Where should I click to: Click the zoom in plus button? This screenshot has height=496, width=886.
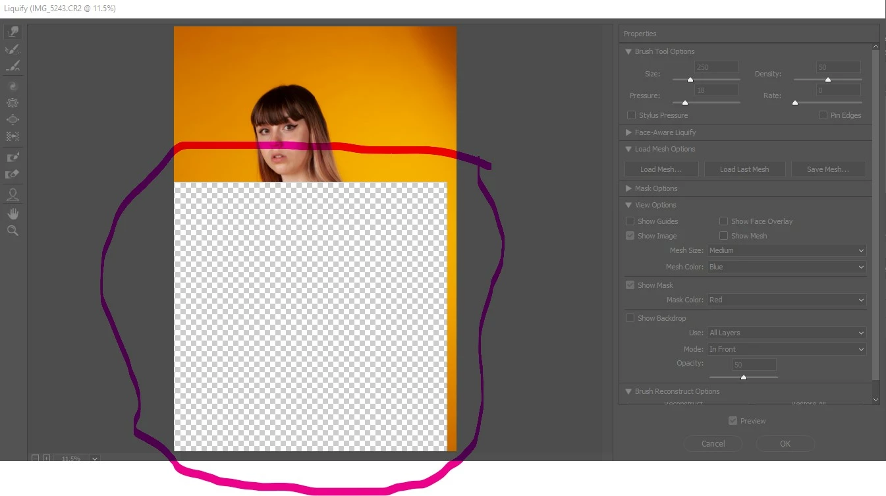click(46, 458)
